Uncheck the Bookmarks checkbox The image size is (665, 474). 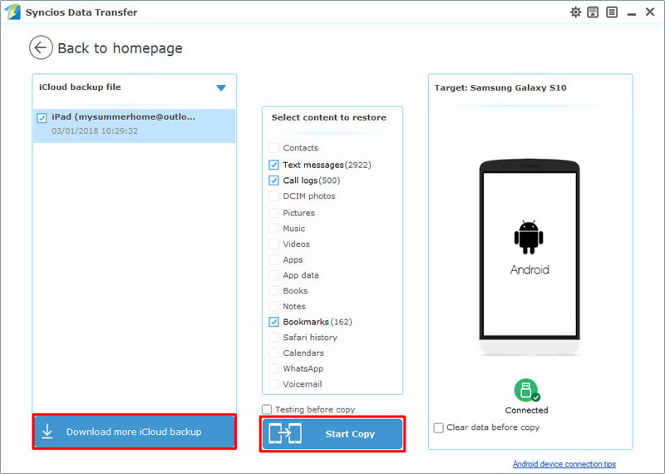tap(273, 322)
